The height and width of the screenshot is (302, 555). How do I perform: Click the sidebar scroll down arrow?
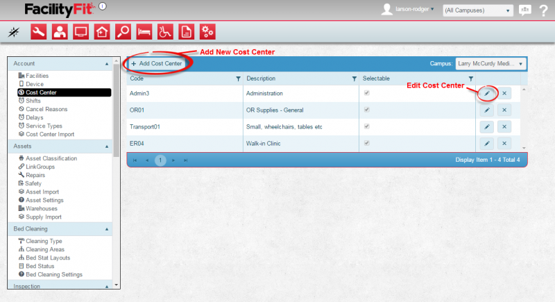tap(116, 285)
